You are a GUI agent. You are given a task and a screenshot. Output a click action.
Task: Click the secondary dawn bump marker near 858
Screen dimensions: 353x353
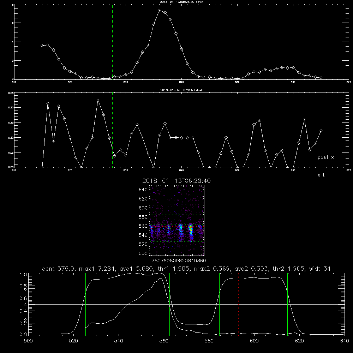282,67
